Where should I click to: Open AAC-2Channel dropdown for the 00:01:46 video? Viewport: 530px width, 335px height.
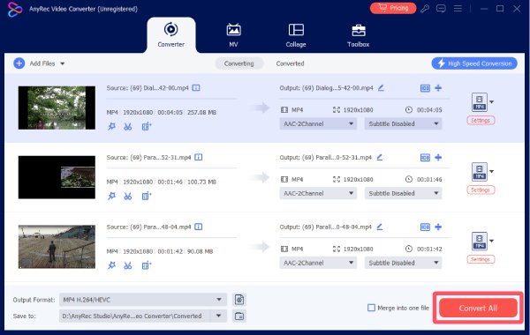318,193
